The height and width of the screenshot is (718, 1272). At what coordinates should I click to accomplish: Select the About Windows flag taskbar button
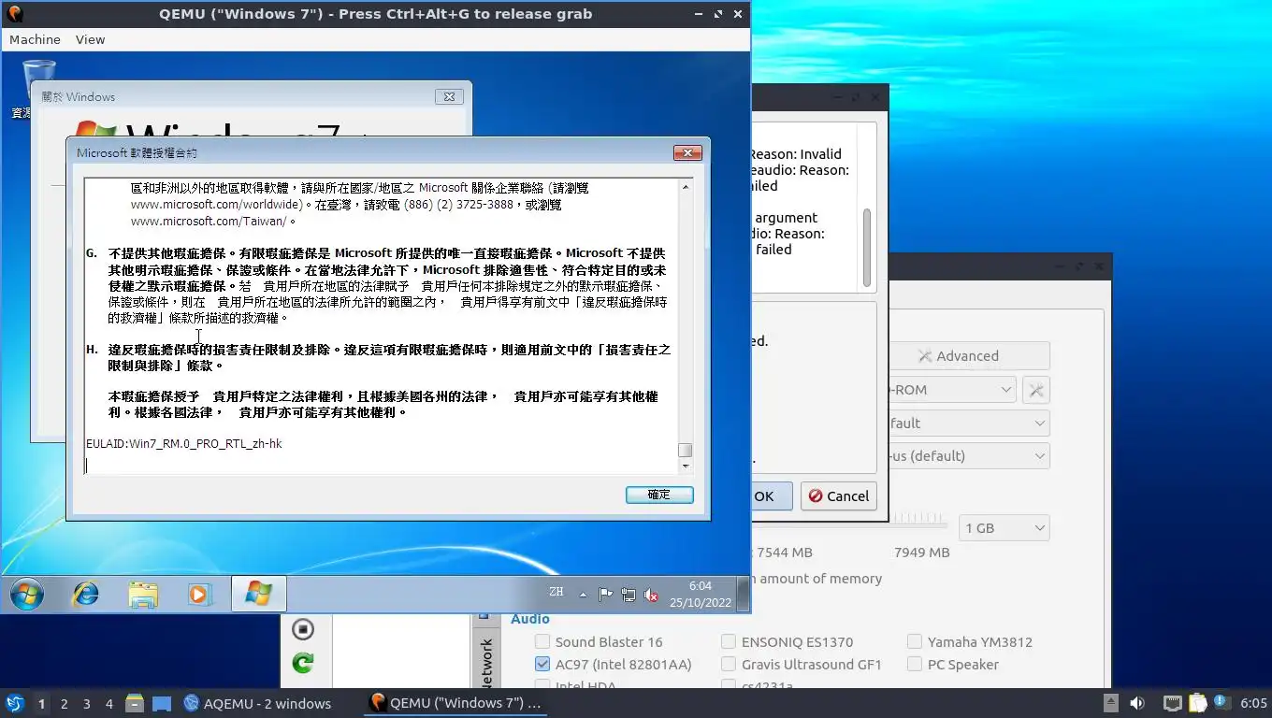pyautogui.click(x=258, y=594)
